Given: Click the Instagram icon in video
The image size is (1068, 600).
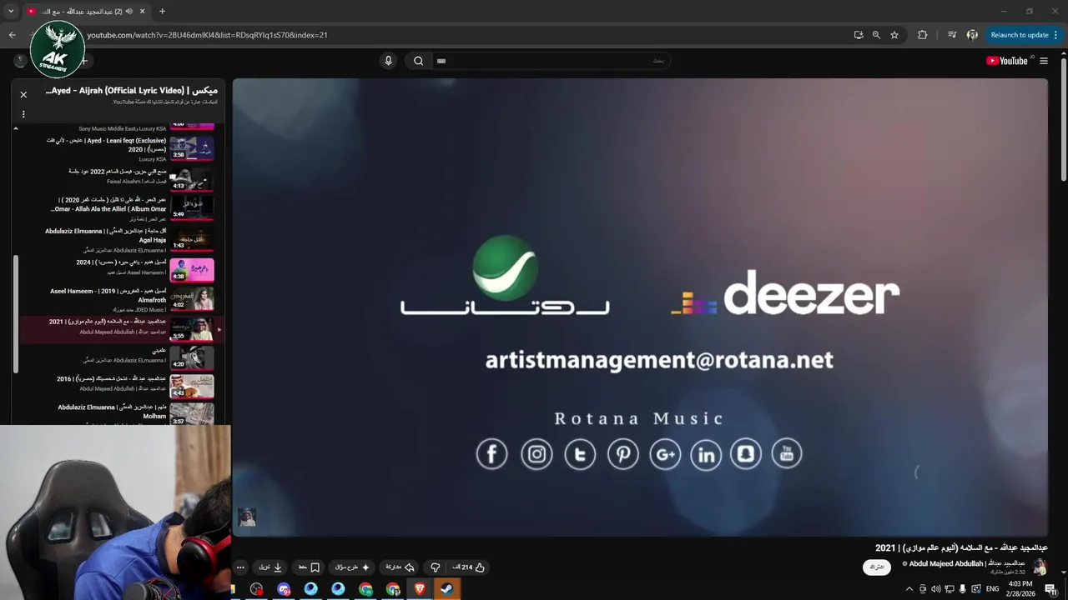Looking at the screenshot, I should (x=537, y=454).
